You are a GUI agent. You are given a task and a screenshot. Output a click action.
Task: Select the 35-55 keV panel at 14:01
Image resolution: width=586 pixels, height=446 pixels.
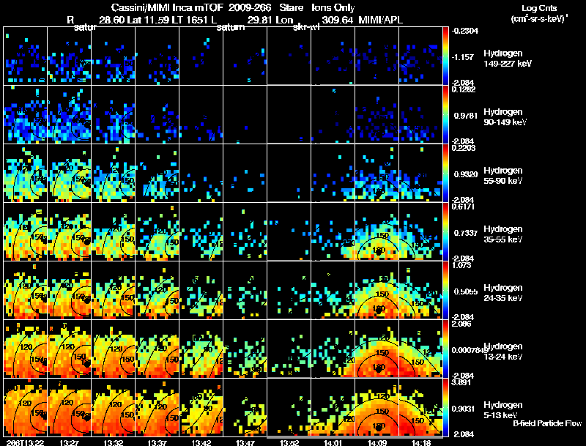pos(333,231)
